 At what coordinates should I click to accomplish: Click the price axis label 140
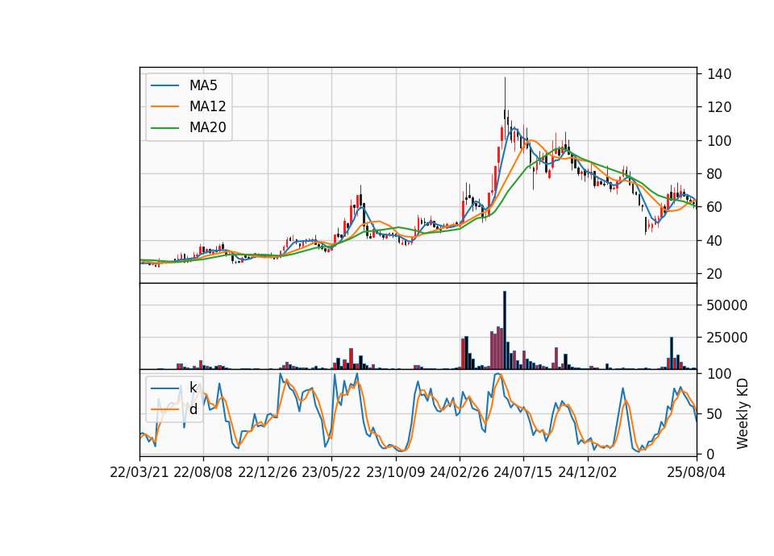click(x=719, y=74)
